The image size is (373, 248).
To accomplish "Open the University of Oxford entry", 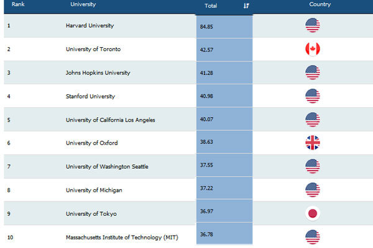I will [91, 143].
